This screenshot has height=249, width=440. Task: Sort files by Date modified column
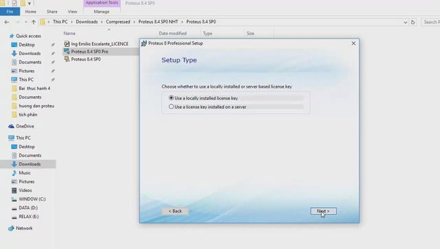pos(173,34)
